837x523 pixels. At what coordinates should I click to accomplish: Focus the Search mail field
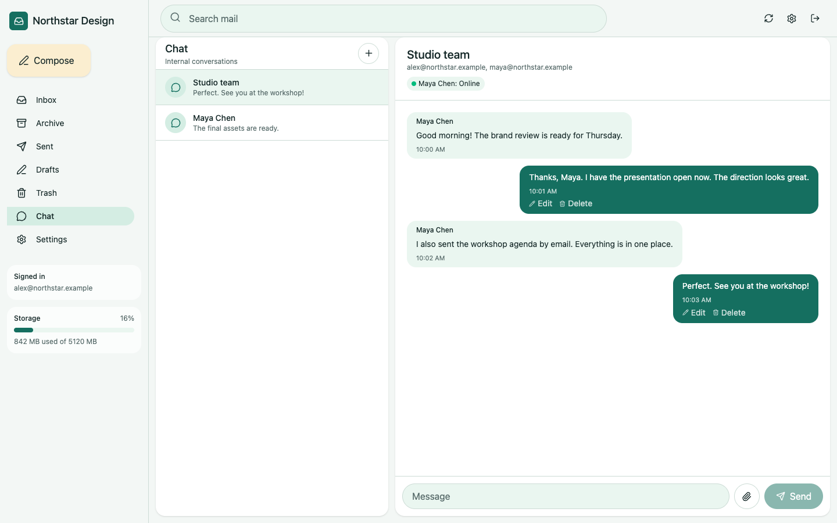pyautogui.click(x=384, y=19)
